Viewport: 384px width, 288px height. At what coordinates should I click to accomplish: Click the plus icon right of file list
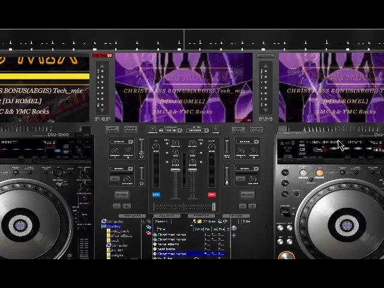point(234,235)
